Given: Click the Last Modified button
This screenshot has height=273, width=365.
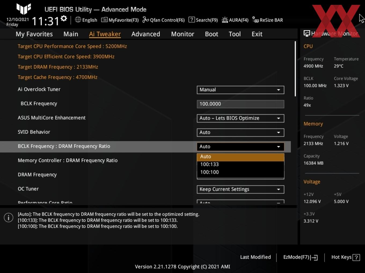Looking at the screenshot, I should click(x=255, y=257).
